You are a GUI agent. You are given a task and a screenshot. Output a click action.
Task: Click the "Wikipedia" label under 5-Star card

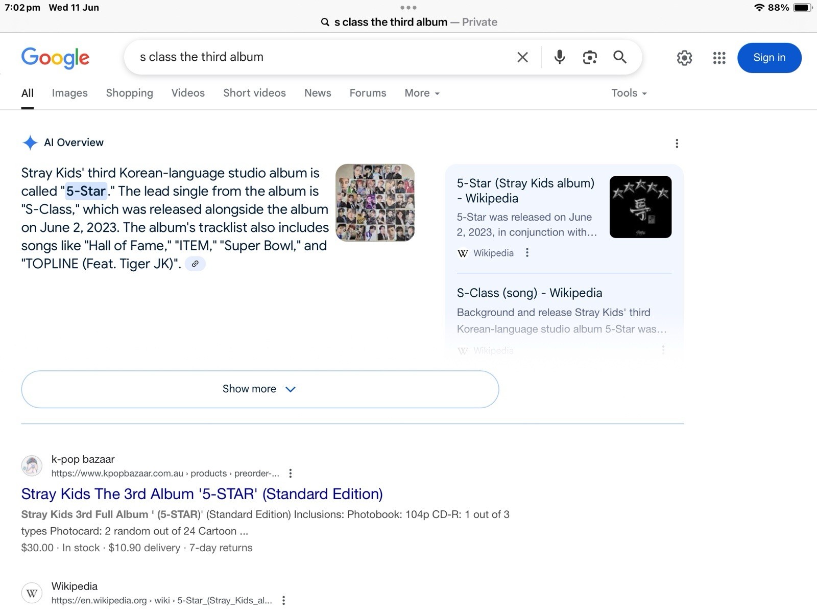pyautogui.click(x=493, y=253)
